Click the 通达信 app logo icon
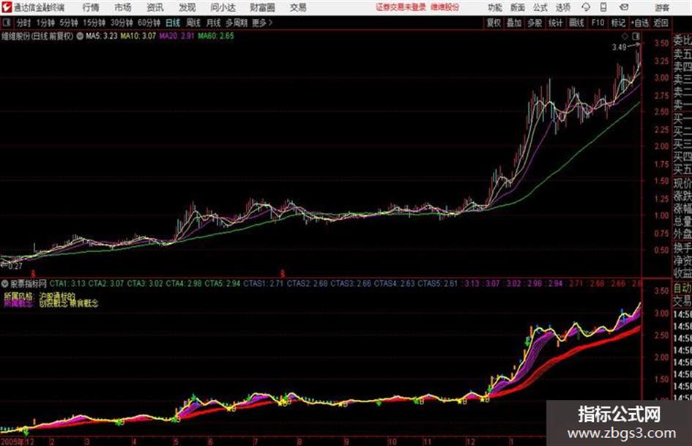Image resolution: width=692 pixels, height=446 pixels. [x=7, y=7]
